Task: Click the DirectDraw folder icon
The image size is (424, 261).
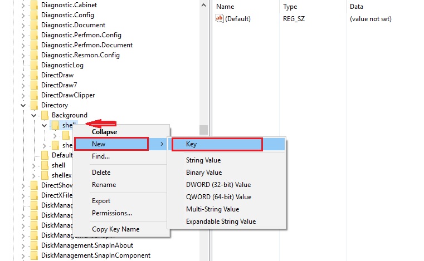Action: 34,75
